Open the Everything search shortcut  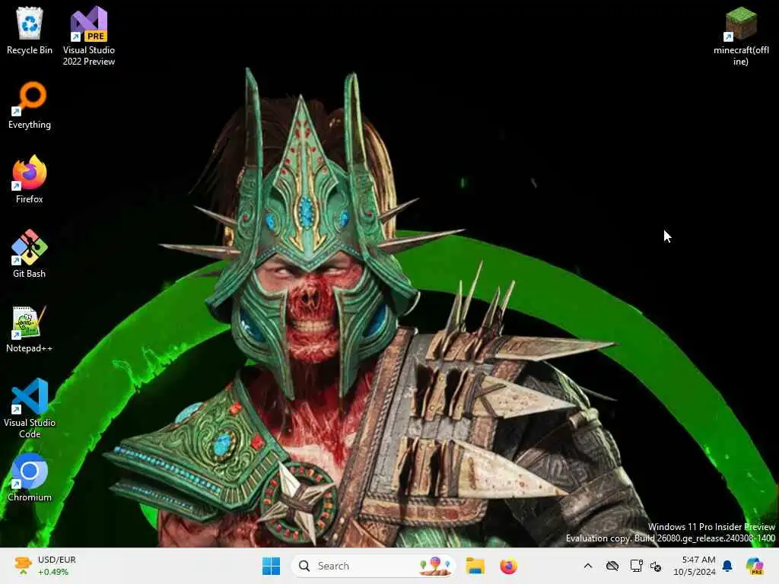click(x=30, y=106)
